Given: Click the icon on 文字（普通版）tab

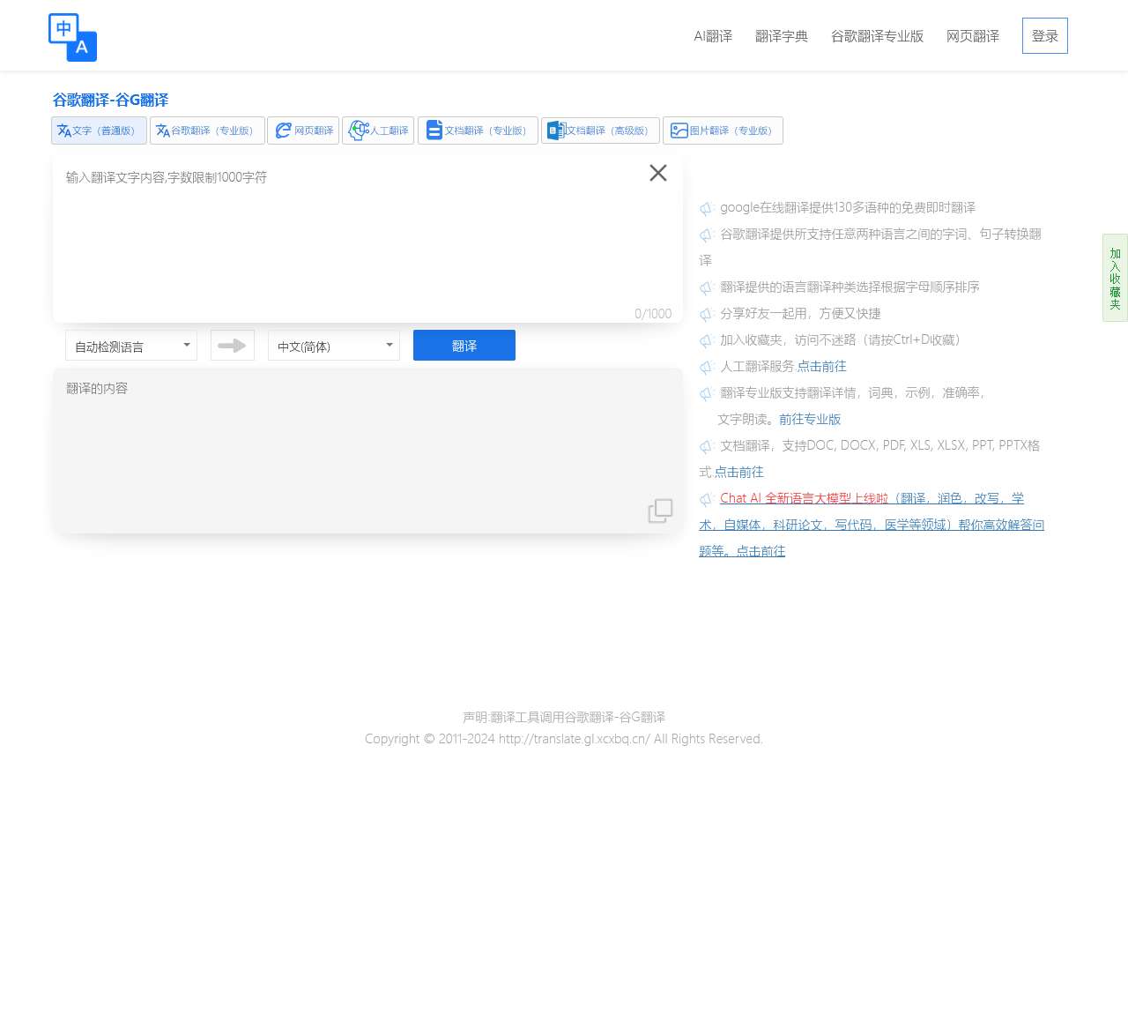Looking at the screenshot, I should pyautogui.click(x=64, y=130).
